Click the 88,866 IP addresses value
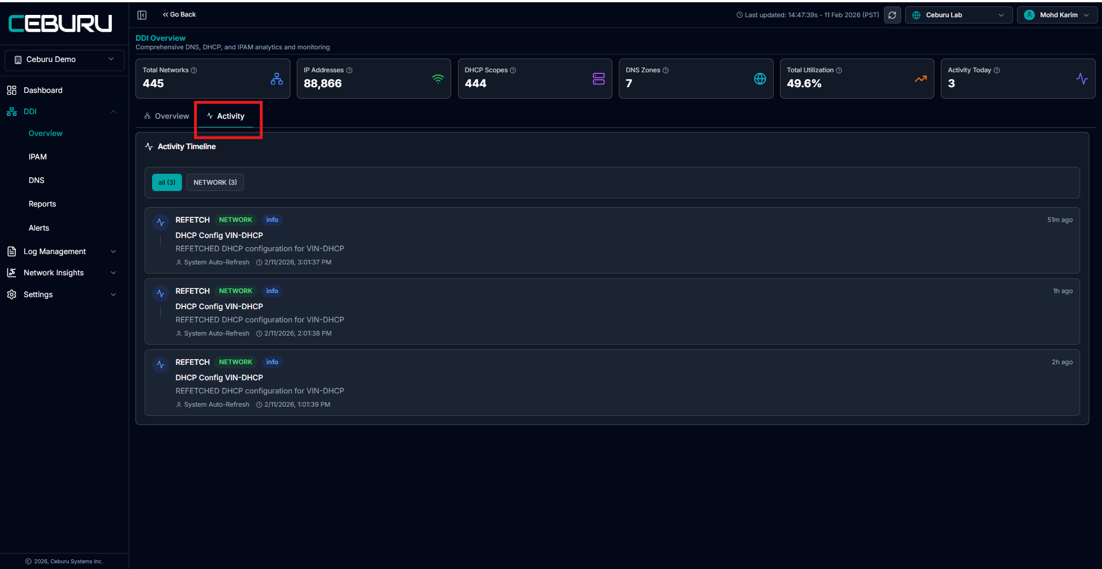The width and height of the screenshot is (1102, 569). pyautogui.click(x=323, y=84)
